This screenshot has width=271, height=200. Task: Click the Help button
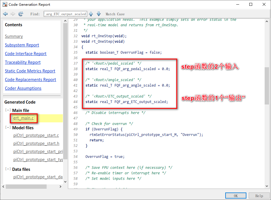coord(259,196)
